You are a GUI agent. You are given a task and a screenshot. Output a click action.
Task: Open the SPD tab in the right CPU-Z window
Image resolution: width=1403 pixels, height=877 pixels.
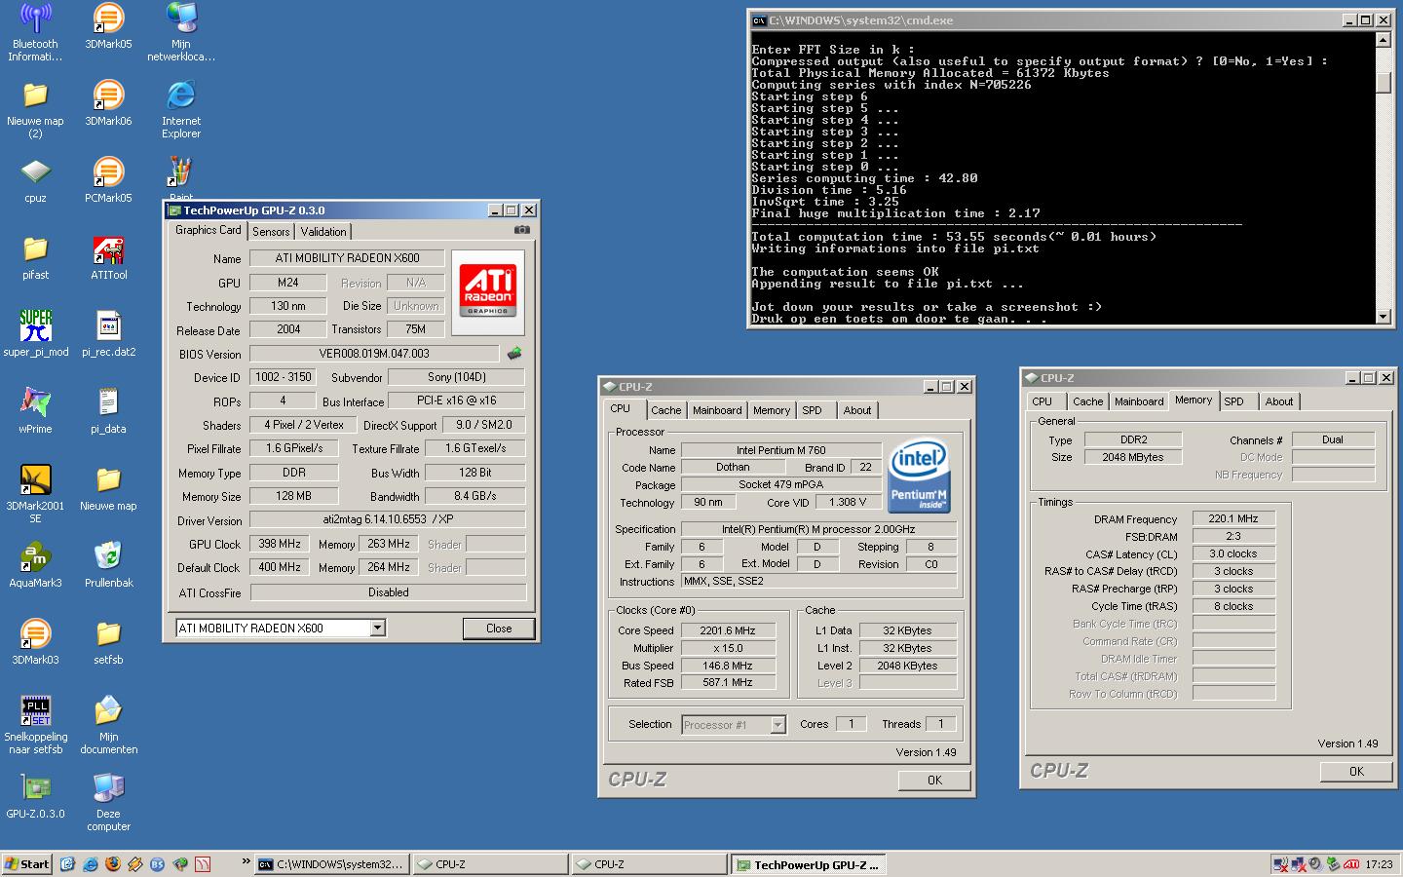pos(1233,401)
